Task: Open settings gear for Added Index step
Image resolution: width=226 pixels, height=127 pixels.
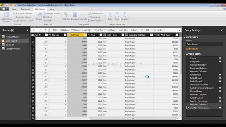Action: point(220,74)
